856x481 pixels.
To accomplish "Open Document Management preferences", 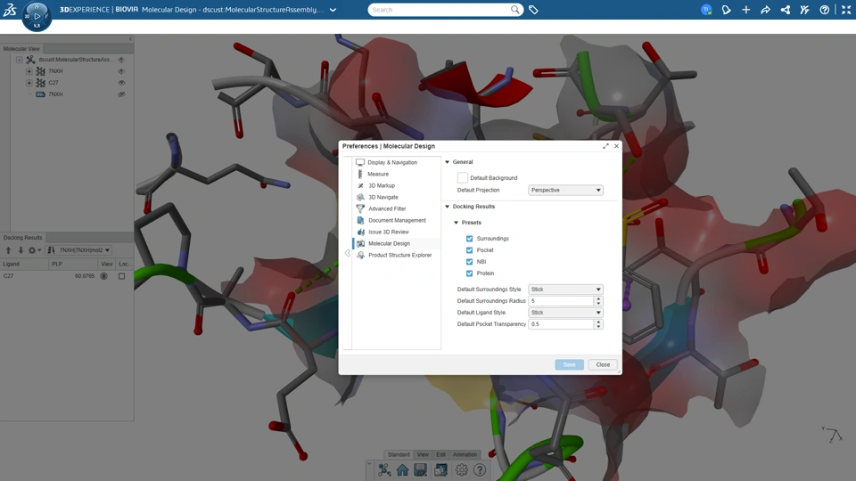I will coord(397,220).
